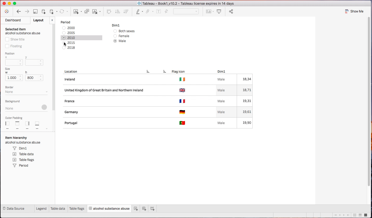372x218 pixels.
Task: Sort the data ascending from the toolbar
Action: pos(117,11)
